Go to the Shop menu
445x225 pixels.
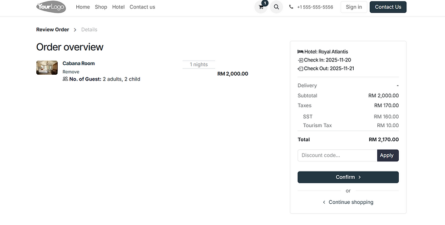pos(101,7)
